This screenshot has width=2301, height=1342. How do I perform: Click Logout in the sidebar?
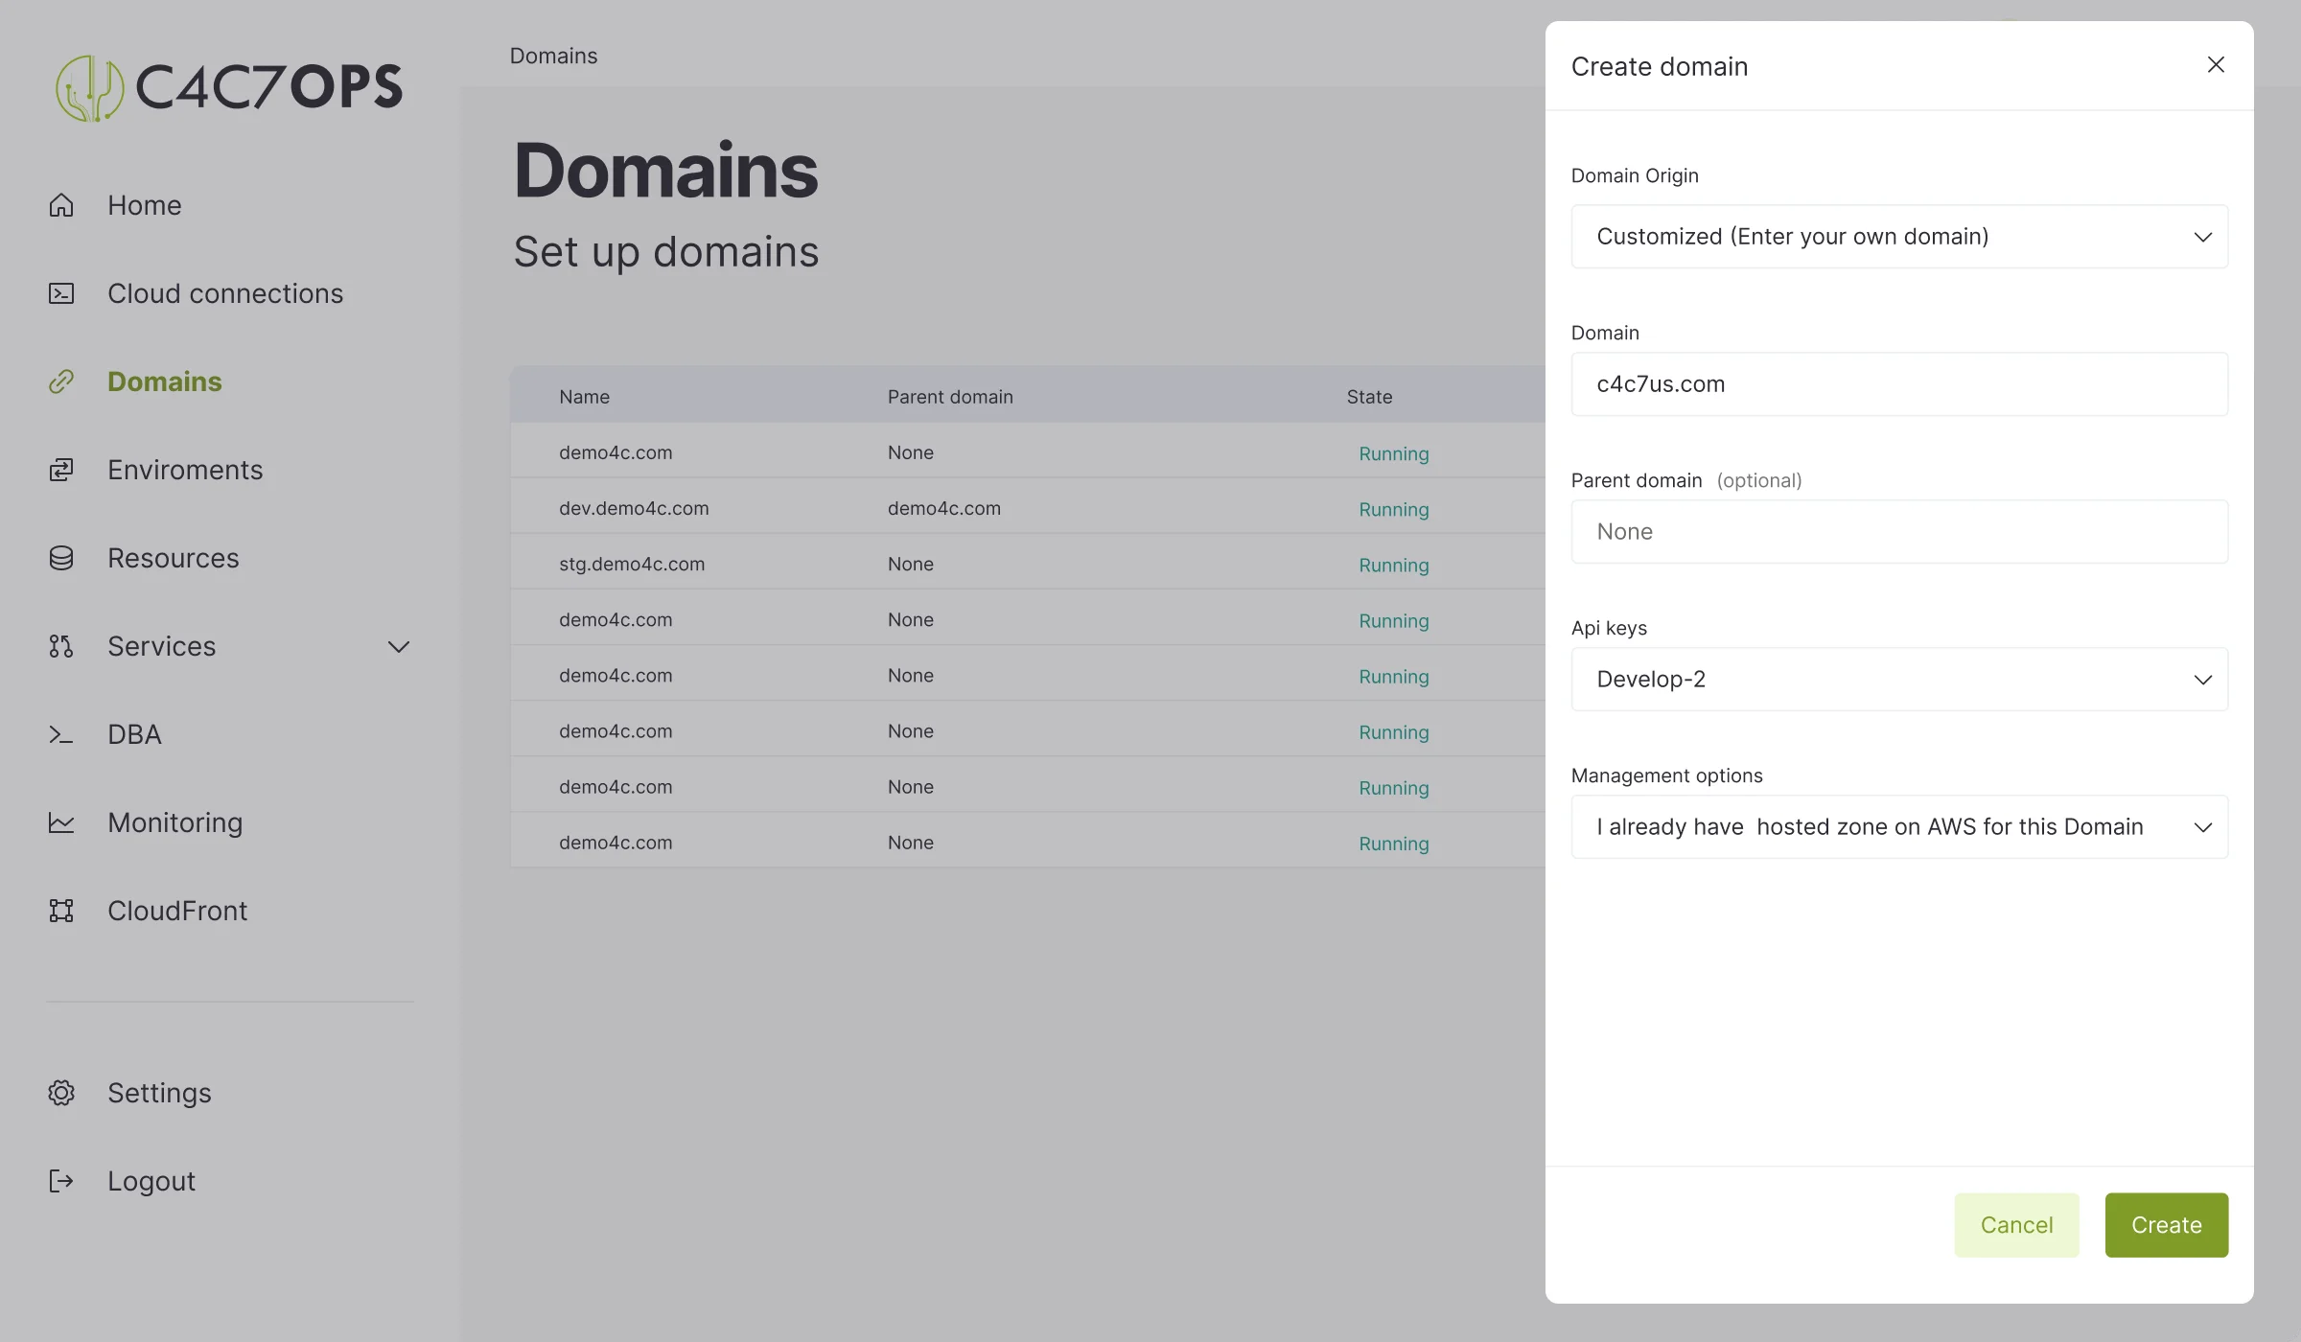151,1181
